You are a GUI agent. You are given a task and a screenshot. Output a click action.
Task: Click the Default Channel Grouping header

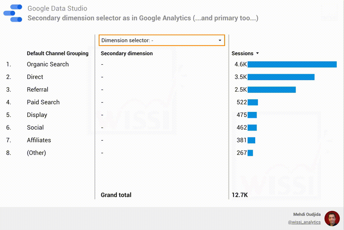[x=57, y=53]
